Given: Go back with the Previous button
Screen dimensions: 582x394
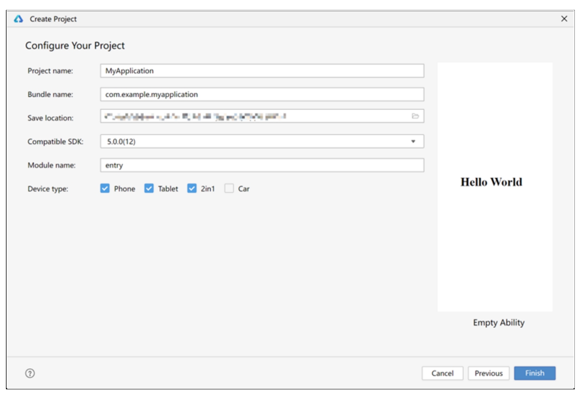Looking at the screenshot, I should click(488, 373).
